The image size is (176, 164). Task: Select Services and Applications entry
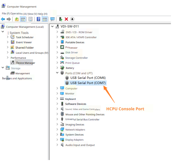click(x=17, y=78)
